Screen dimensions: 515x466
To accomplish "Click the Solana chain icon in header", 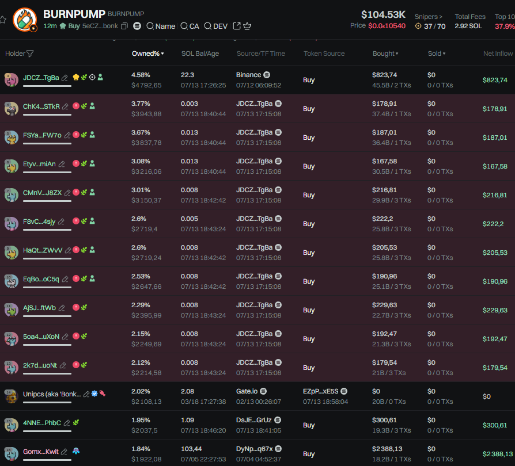I will pyautogui.click(x=137, y=26).
